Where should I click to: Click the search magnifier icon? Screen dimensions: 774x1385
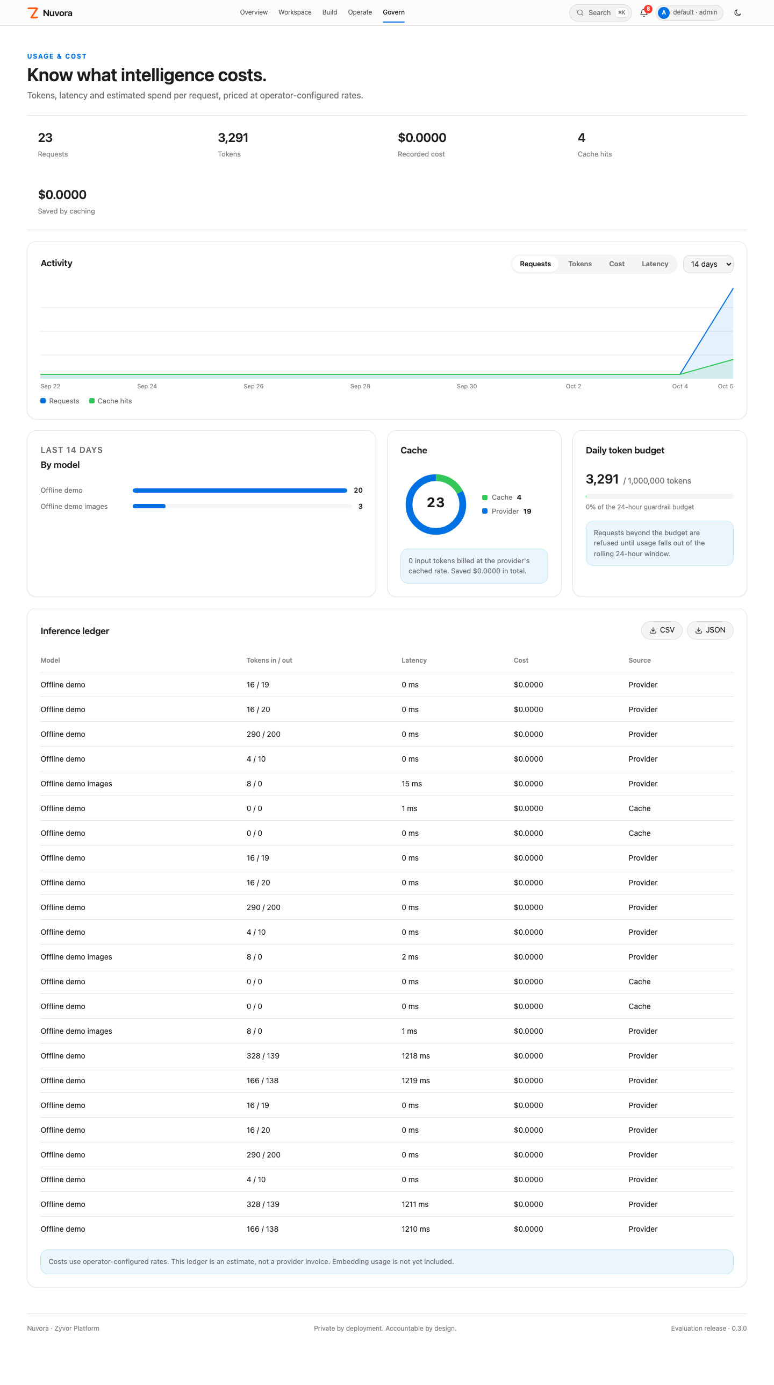[580, 13]
